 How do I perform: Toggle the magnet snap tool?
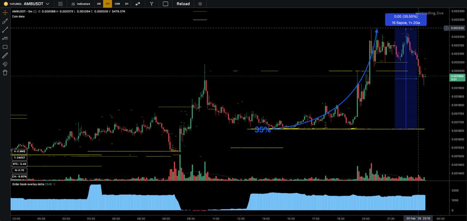5,64
